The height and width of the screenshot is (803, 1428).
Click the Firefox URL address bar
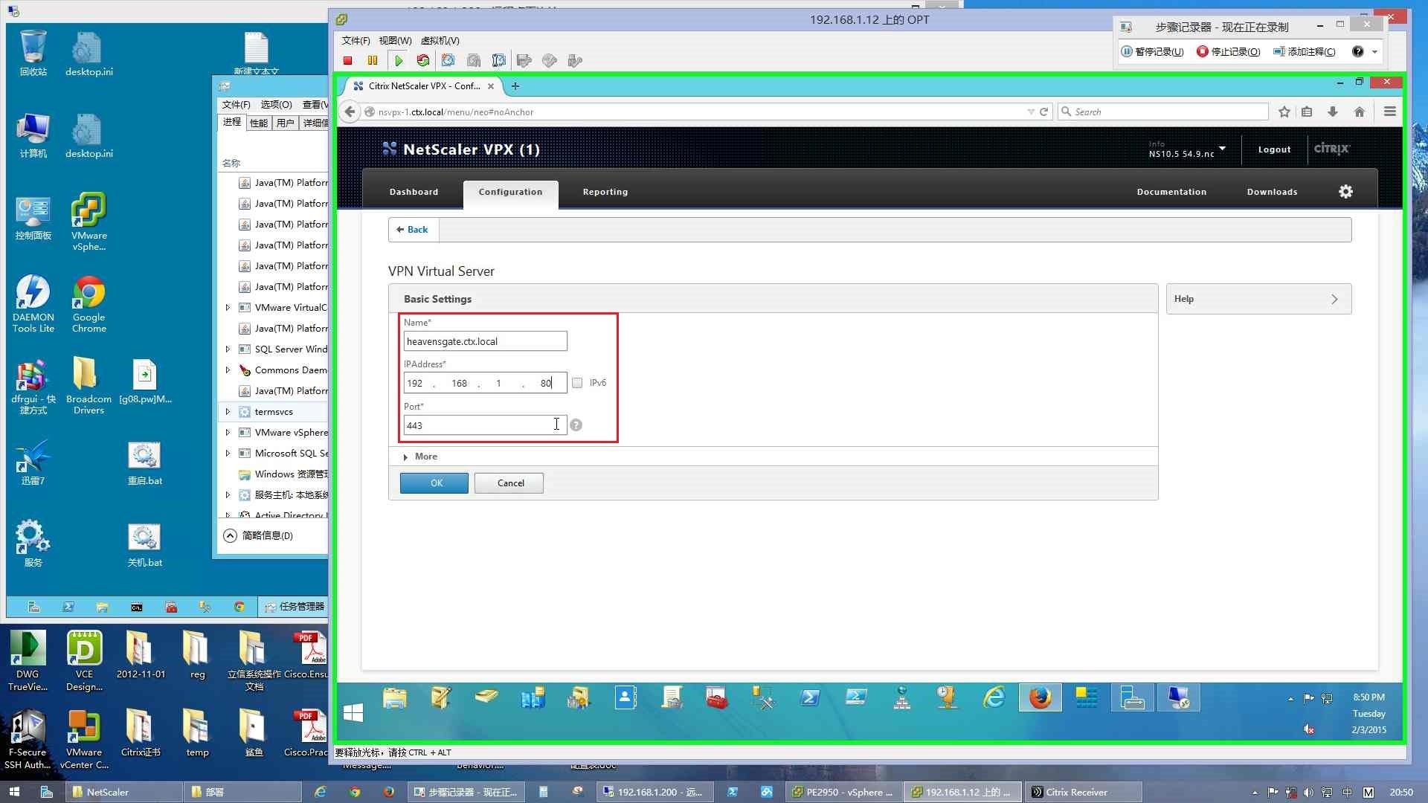coord(695,112)
